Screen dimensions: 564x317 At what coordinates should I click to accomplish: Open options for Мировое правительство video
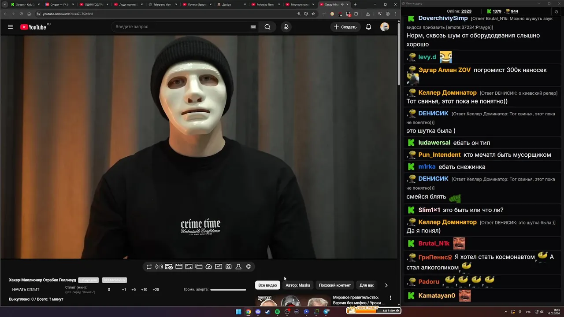(x=390, y=298)
